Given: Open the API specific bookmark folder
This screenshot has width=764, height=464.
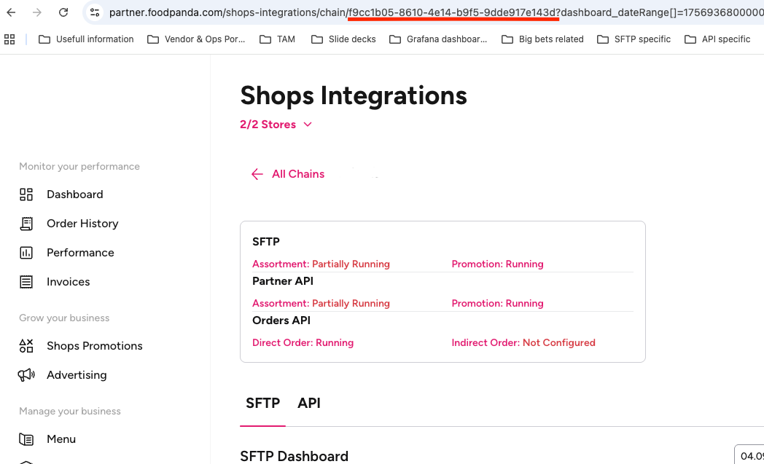Looking at the screenshot, I should click(x=717, y=39).
